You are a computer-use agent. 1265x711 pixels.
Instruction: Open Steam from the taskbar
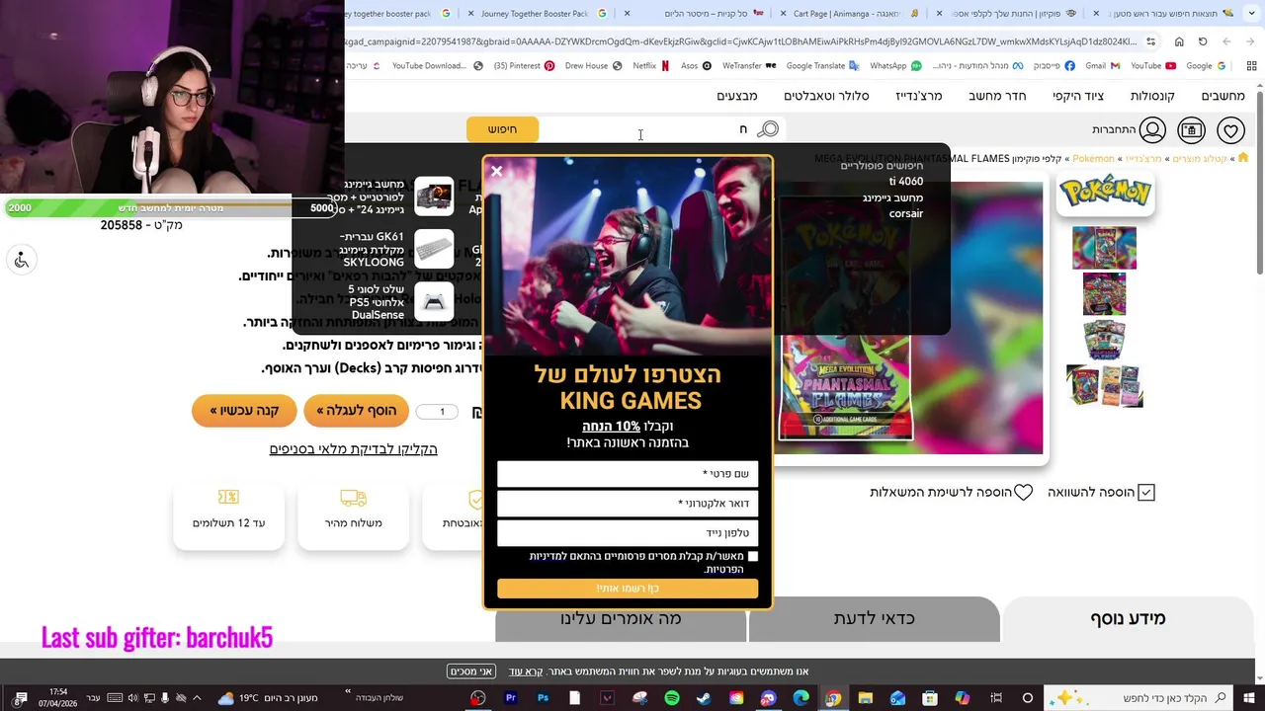[704, 698]
